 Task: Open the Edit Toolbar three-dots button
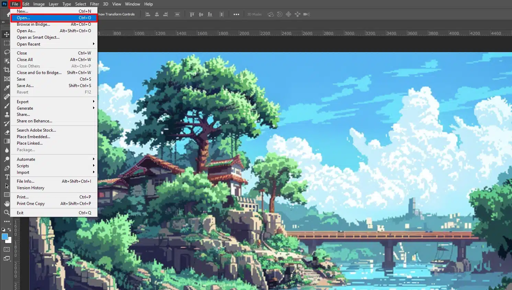7,221
